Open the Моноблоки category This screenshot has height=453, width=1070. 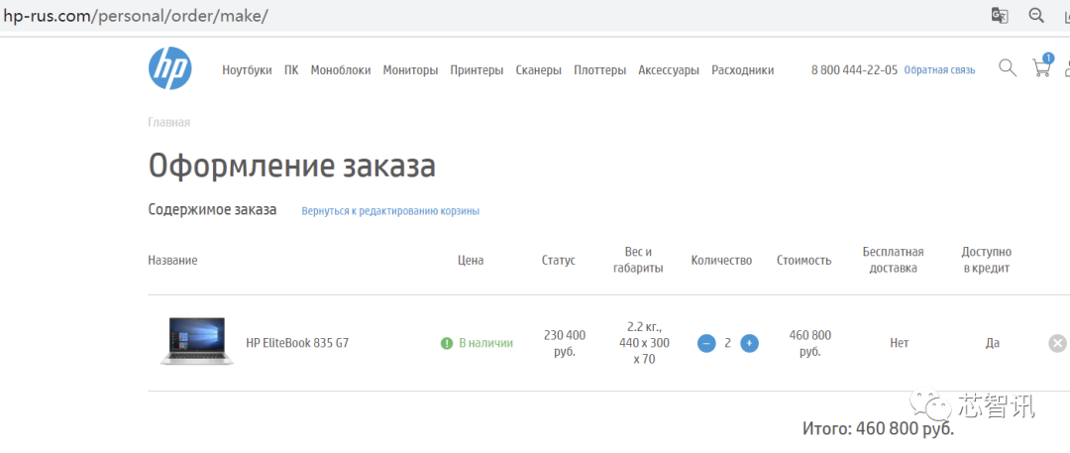(341, 69)
